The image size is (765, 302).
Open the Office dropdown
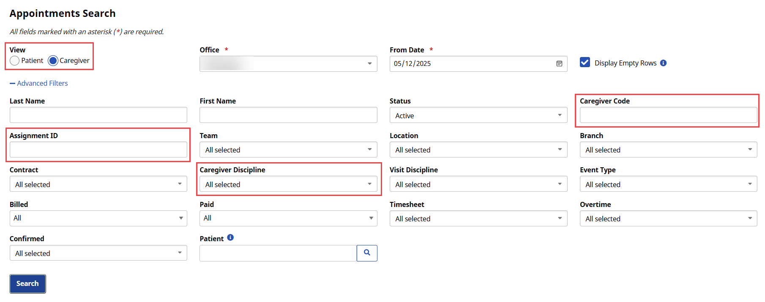point(288,64)
